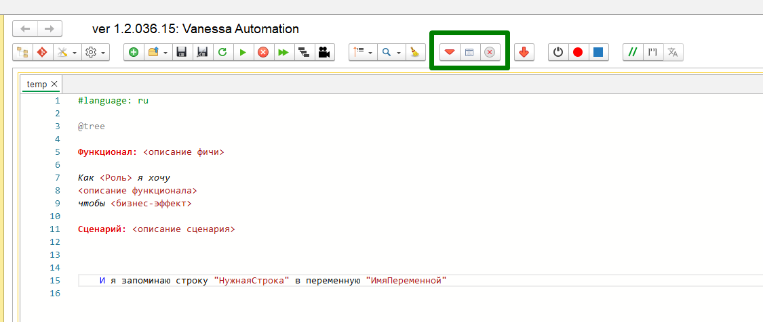Click the @tree tag on line 3
This screenshot has width=763, height=322.
coord(92,127)
